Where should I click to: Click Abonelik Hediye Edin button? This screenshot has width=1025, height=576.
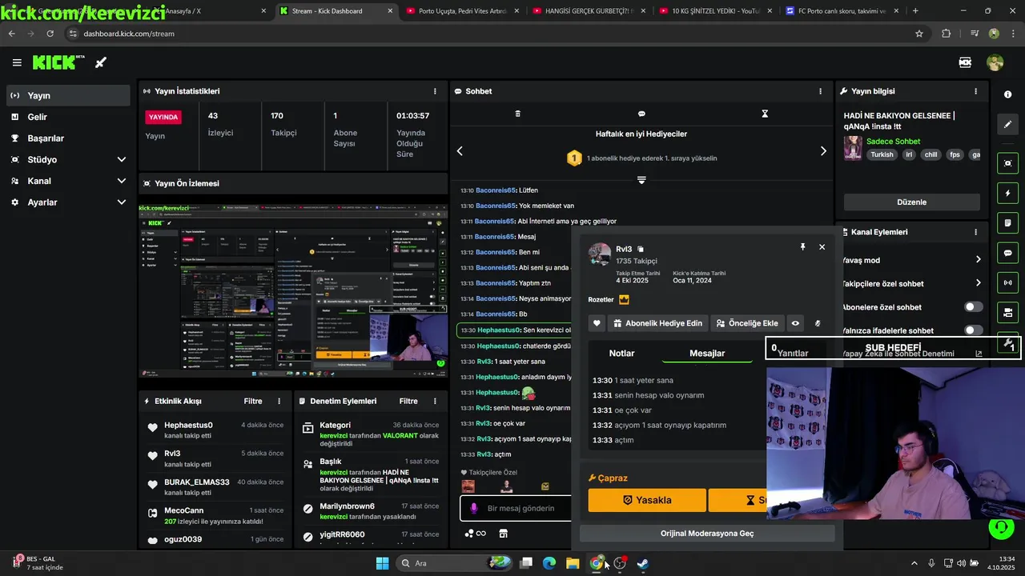657,323
